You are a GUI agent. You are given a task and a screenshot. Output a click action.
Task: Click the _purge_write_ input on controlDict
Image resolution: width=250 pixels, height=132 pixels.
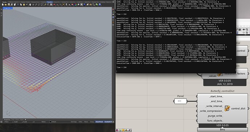[215, 116]
